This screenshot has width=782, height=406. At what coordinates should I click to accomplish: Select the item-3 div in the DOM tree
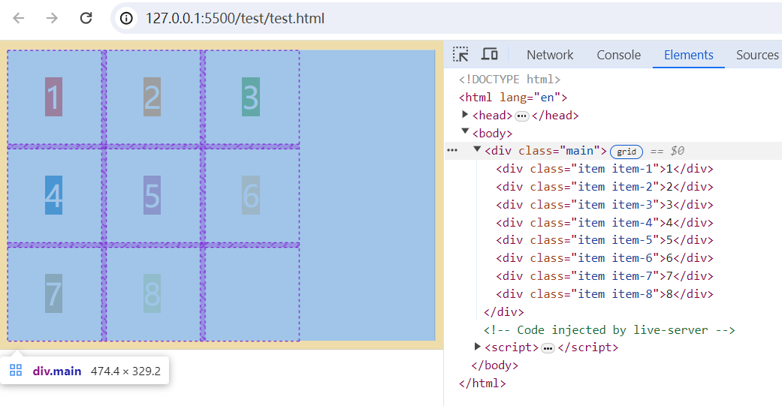(x=605, y=205)
